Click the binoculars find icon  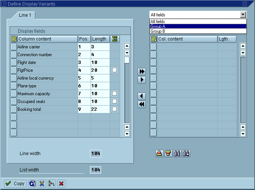177,154
